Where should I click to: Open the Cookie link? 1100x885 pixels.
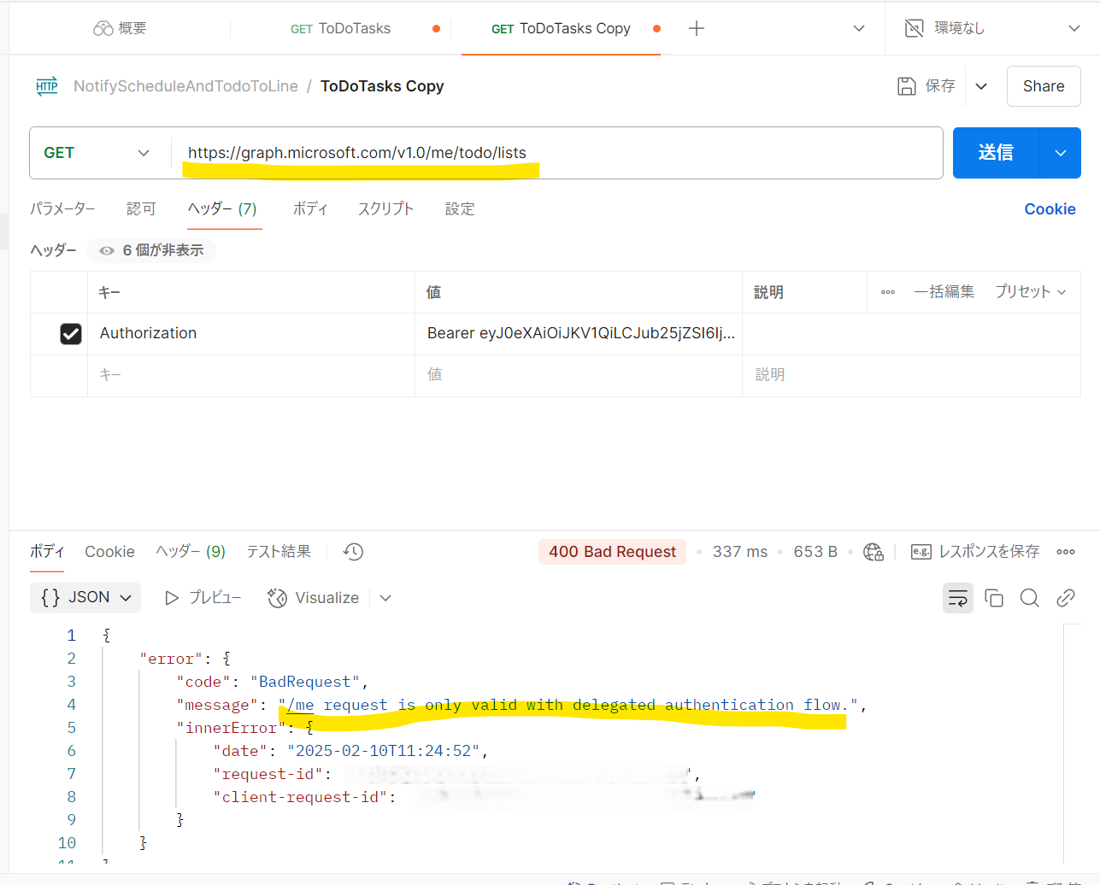[x=1050, y=208]
